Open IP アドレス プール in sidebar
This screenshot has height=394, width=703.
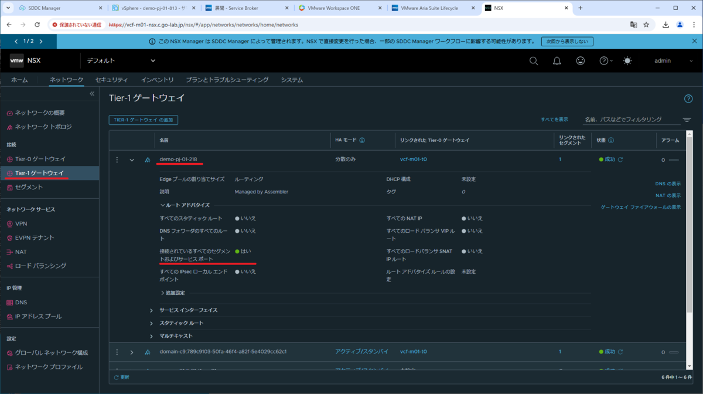(38, 317)
